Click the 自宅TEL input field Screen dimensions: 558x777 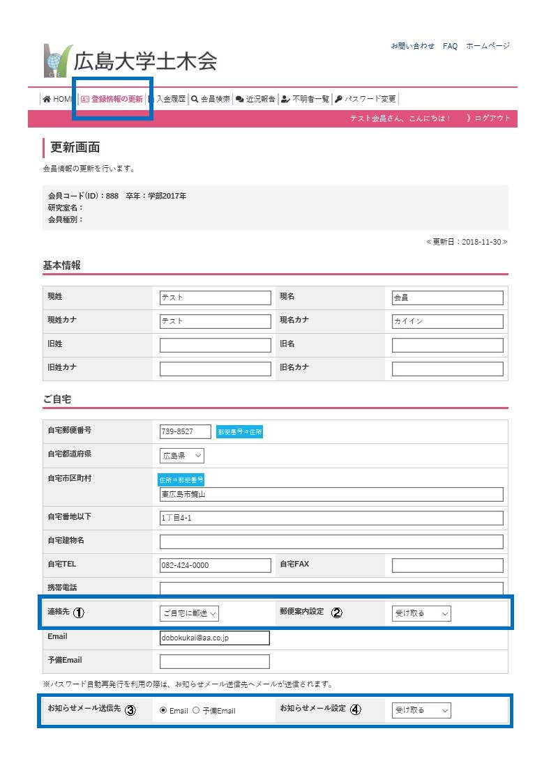[x=215, y=565]
